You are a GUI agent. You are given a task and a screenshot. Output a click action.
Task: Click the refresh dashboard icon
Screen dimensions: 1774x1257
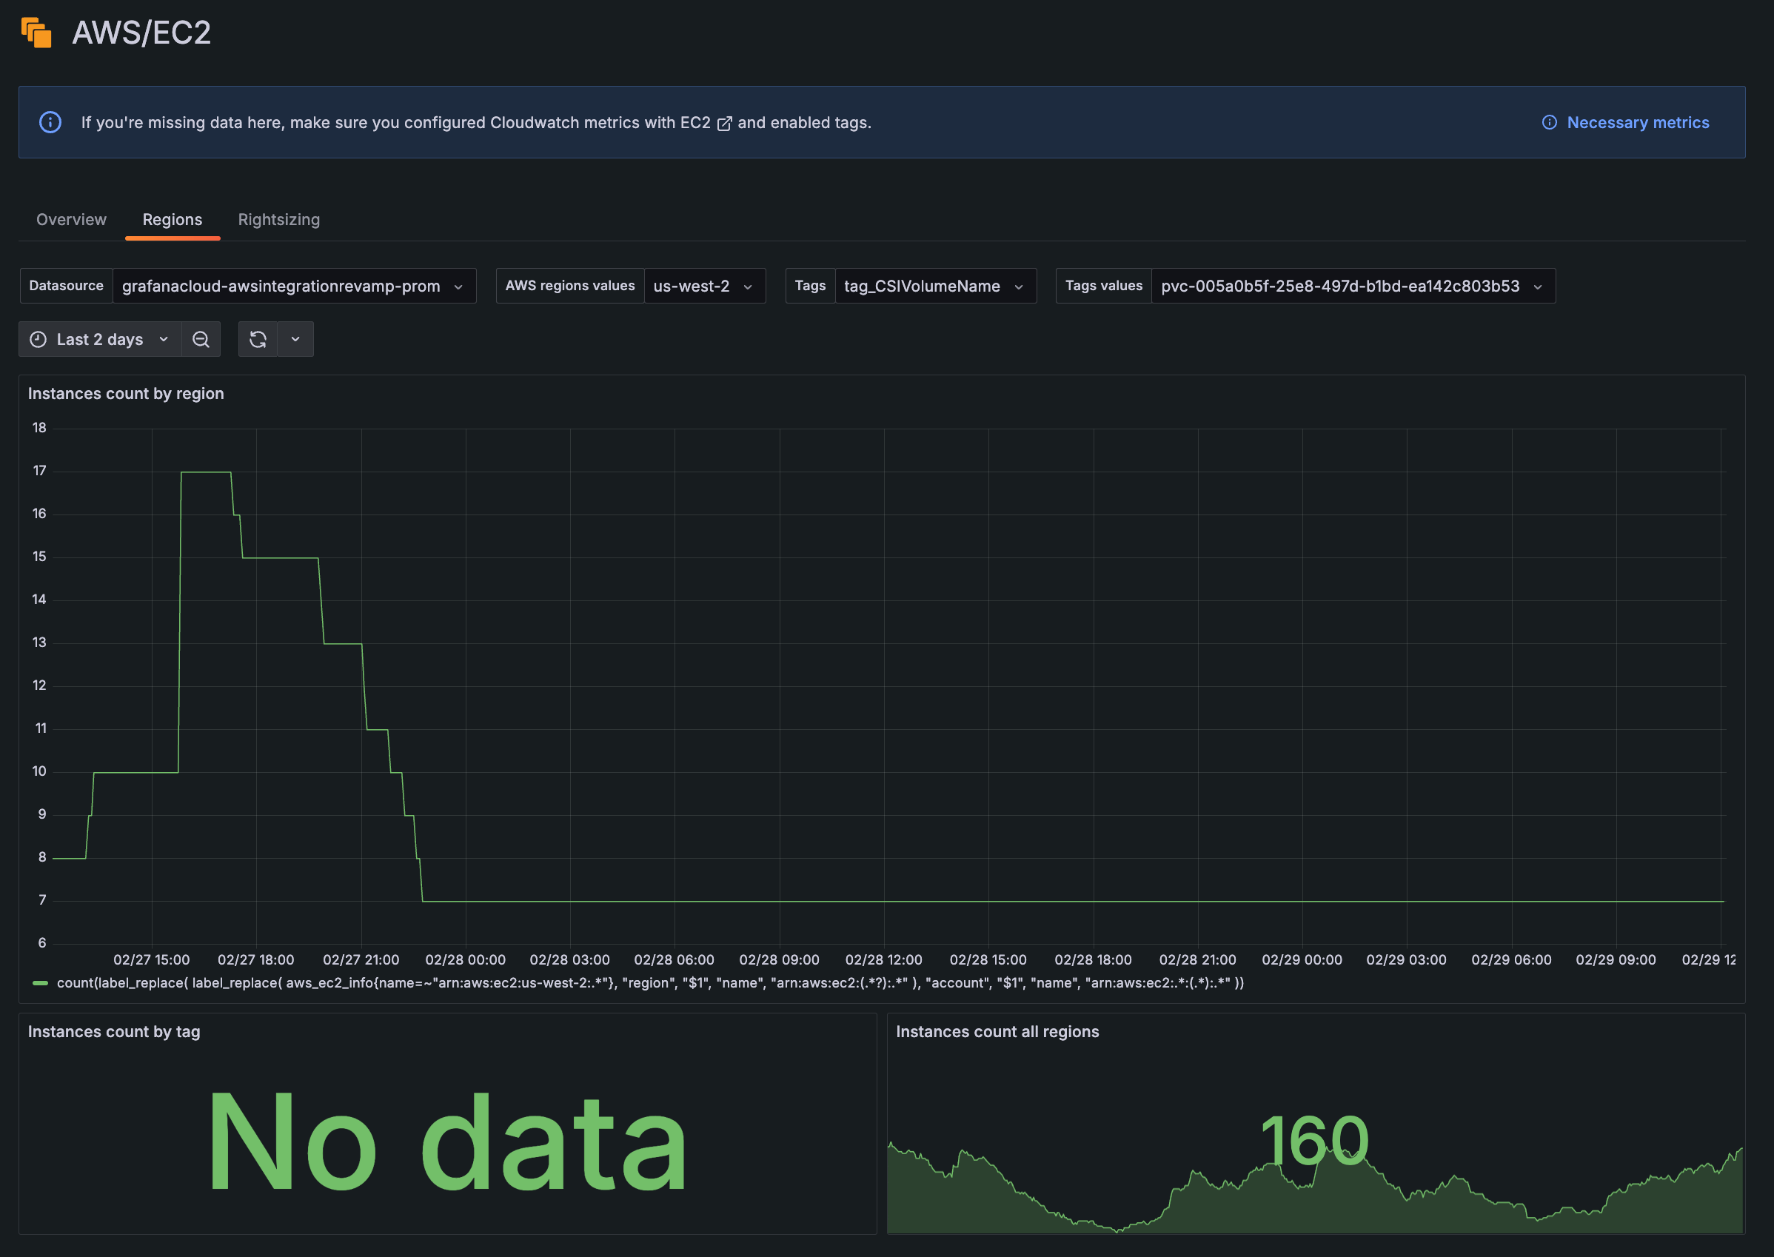tap(258, 339)
